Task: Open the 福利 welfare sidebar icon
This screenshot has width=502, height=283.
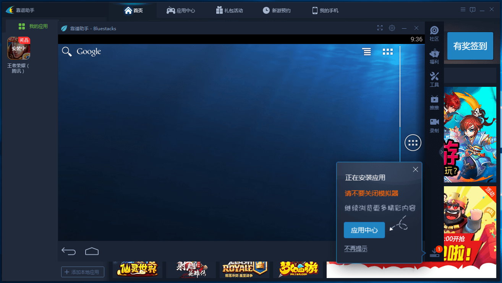Action: point(434,56)
